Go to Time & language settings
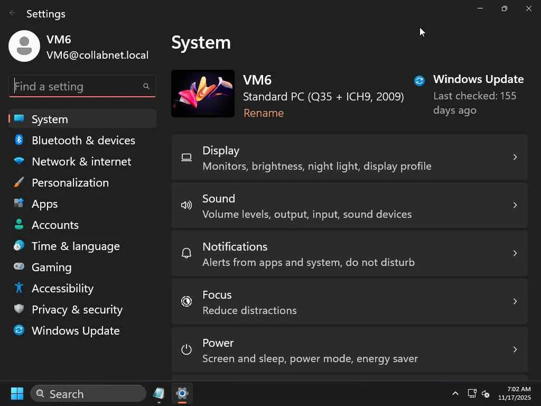Image resolution: width=541 pixels, height=406 pixels. tap(76, 246)
